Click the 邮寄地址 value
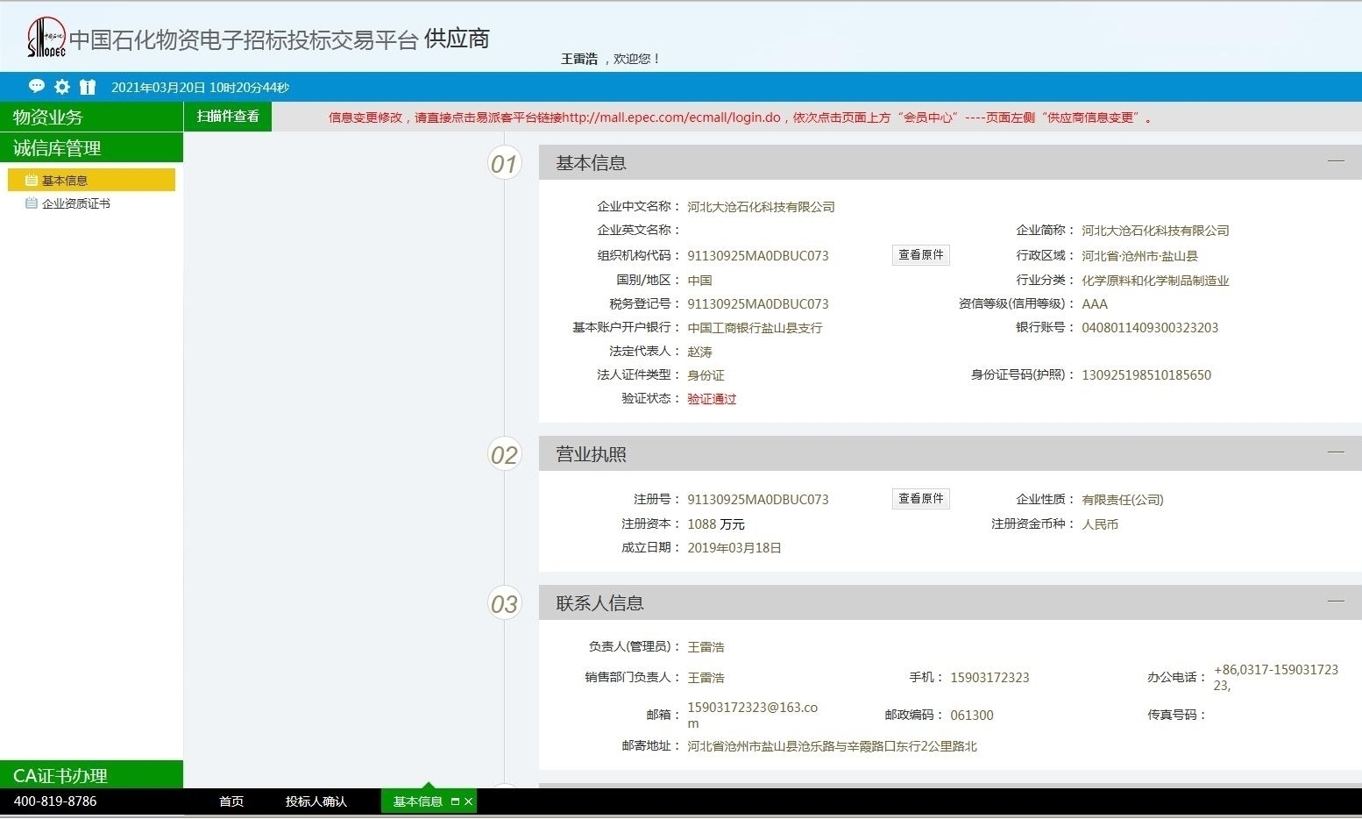 [x=832, y=746]
